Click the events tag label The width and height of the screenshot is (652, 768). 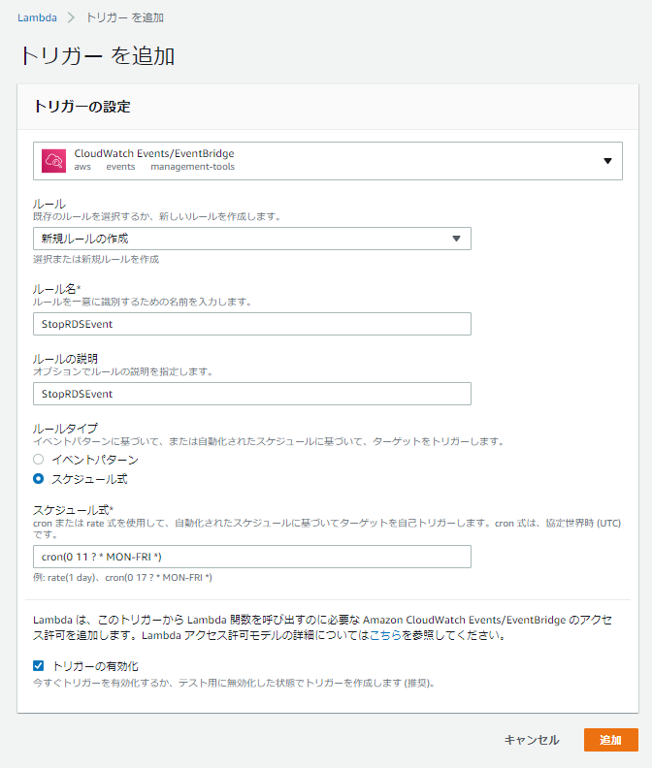coord(120,167)
